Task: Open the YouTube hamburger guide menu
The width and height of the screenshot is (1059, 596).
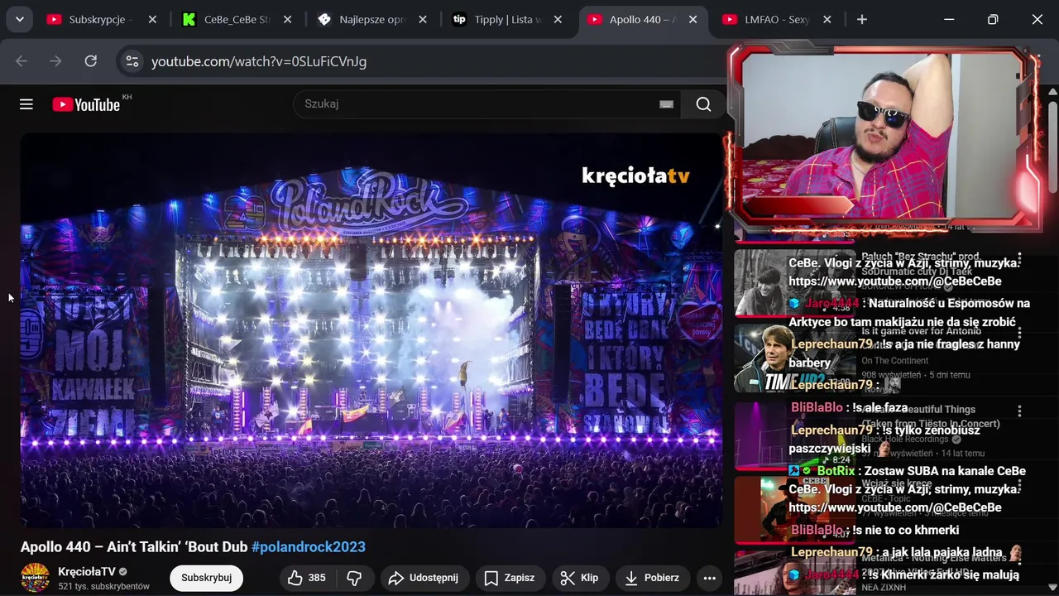Action: 26,104
